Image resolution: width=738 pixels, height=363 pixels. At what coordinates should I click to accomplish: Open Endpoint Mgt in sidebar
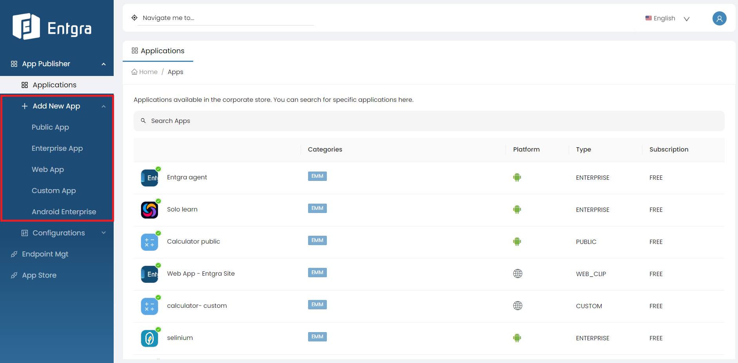coord(45,254)
